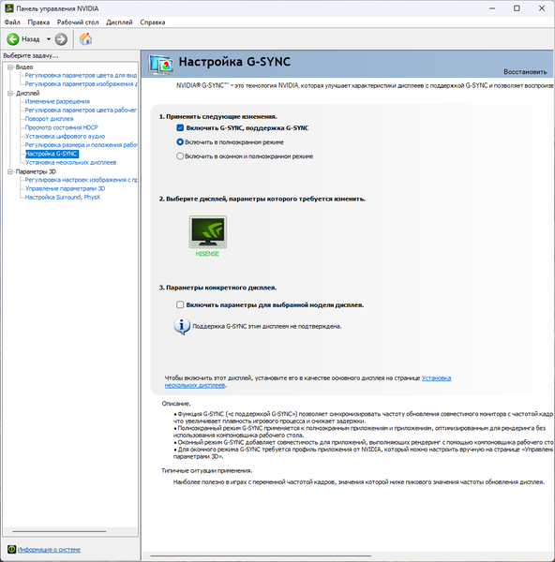Open Просмотр состояния HDCP task
Screen dimensions: 555x562
pos(61,127)
